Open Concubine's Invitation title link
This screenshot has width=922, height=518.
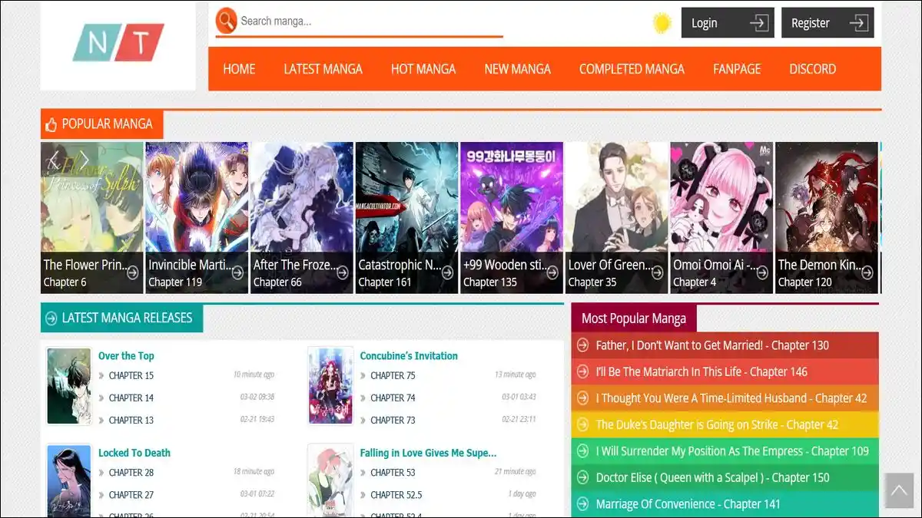pyautogui.click(x=409, y=356)
